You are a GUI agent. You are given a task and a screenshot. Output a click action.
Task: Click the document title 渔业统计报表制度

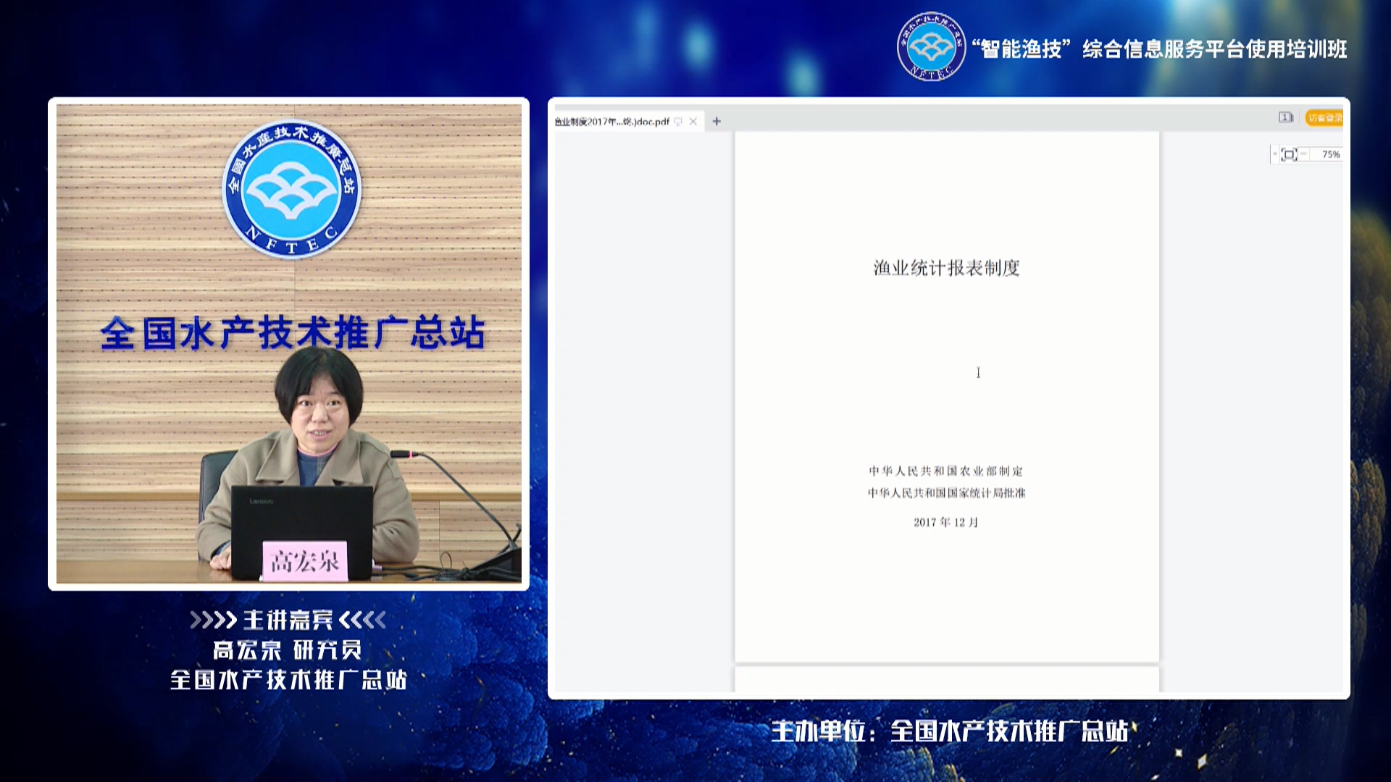946,268
